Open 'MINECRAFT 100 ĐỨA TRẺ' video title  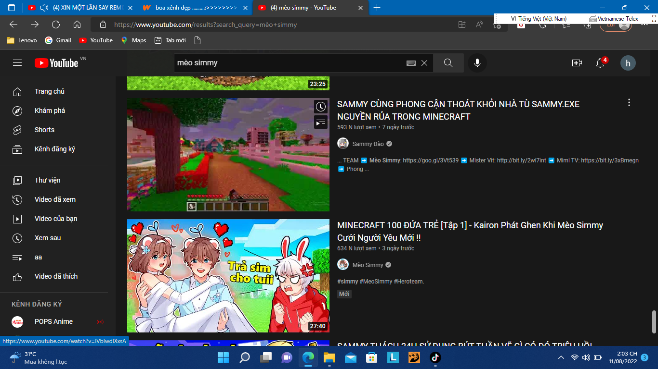tap(470, 231)
